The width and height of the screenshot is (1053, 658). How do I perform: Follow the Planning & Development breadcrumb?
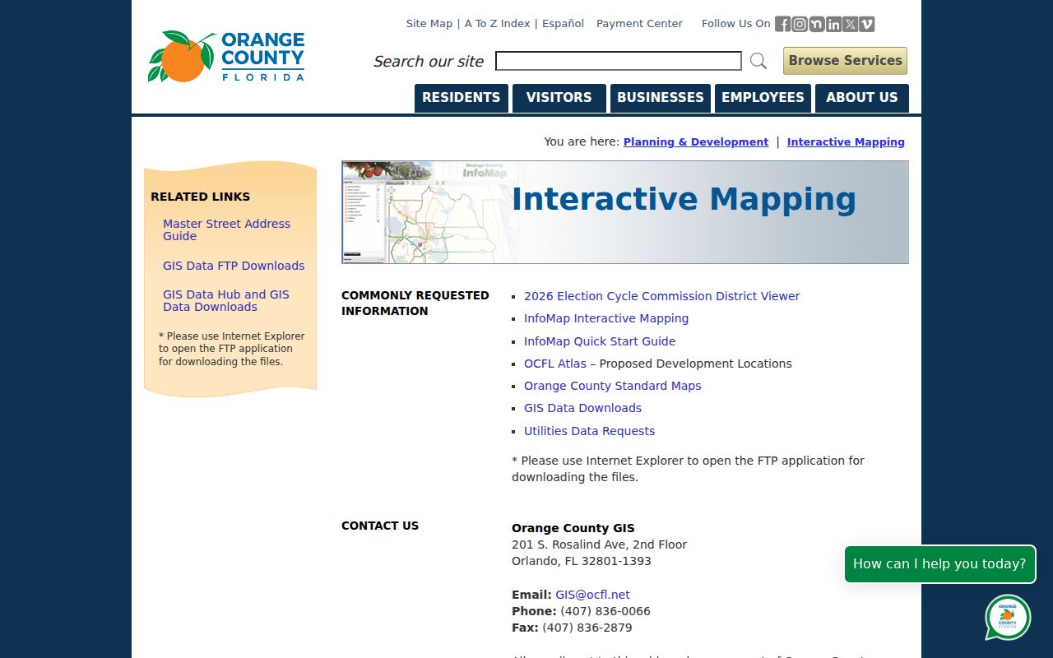[696, 142]
